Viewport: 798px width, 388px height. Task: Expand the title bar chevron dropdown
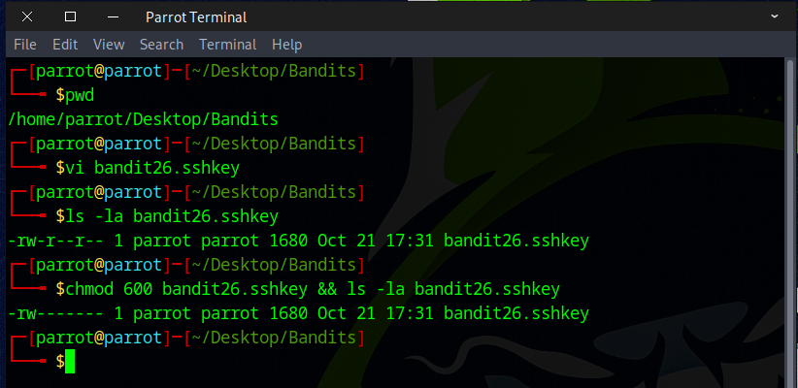[774, 16]
